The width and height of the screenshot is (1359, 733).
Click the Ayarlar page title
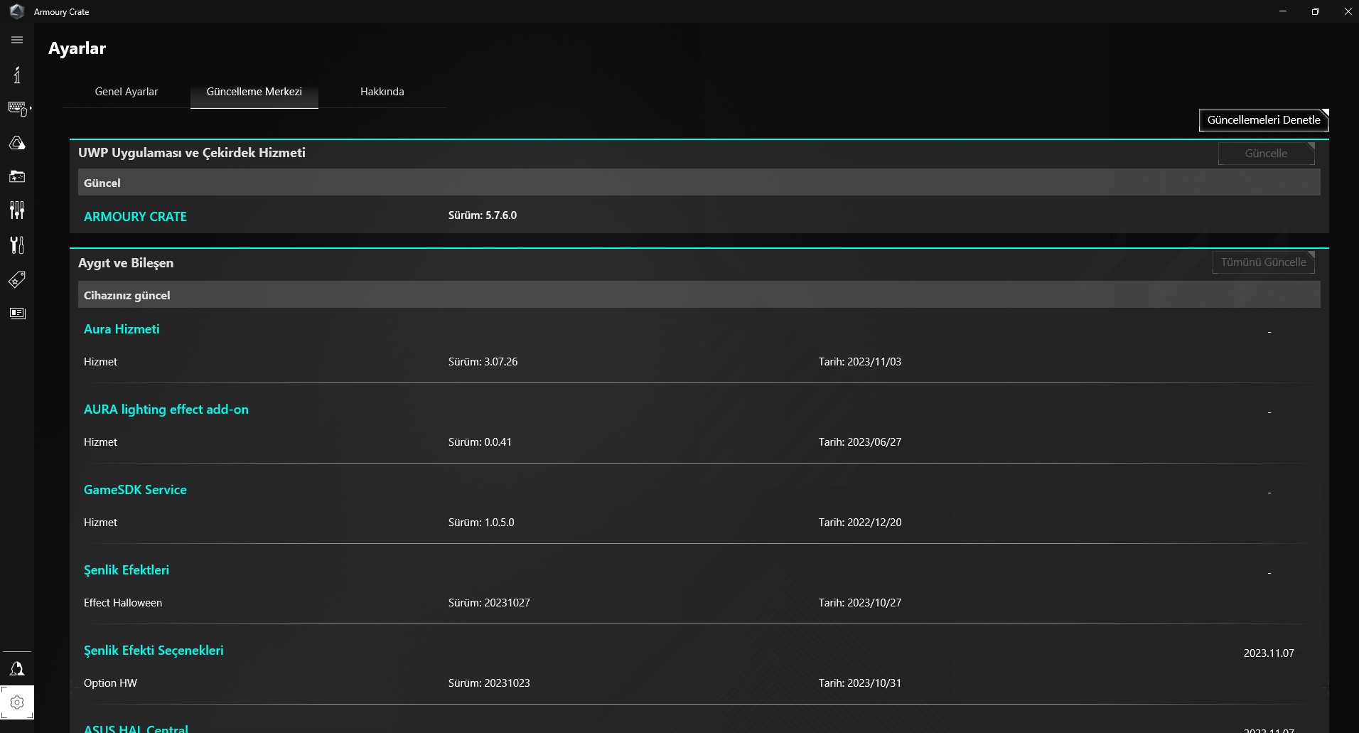pyautogui.click(x=77, y=48)
